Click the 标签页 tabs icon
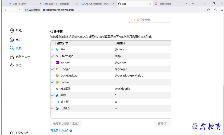This screenshot has height=135, width=224. pos(57,102)
